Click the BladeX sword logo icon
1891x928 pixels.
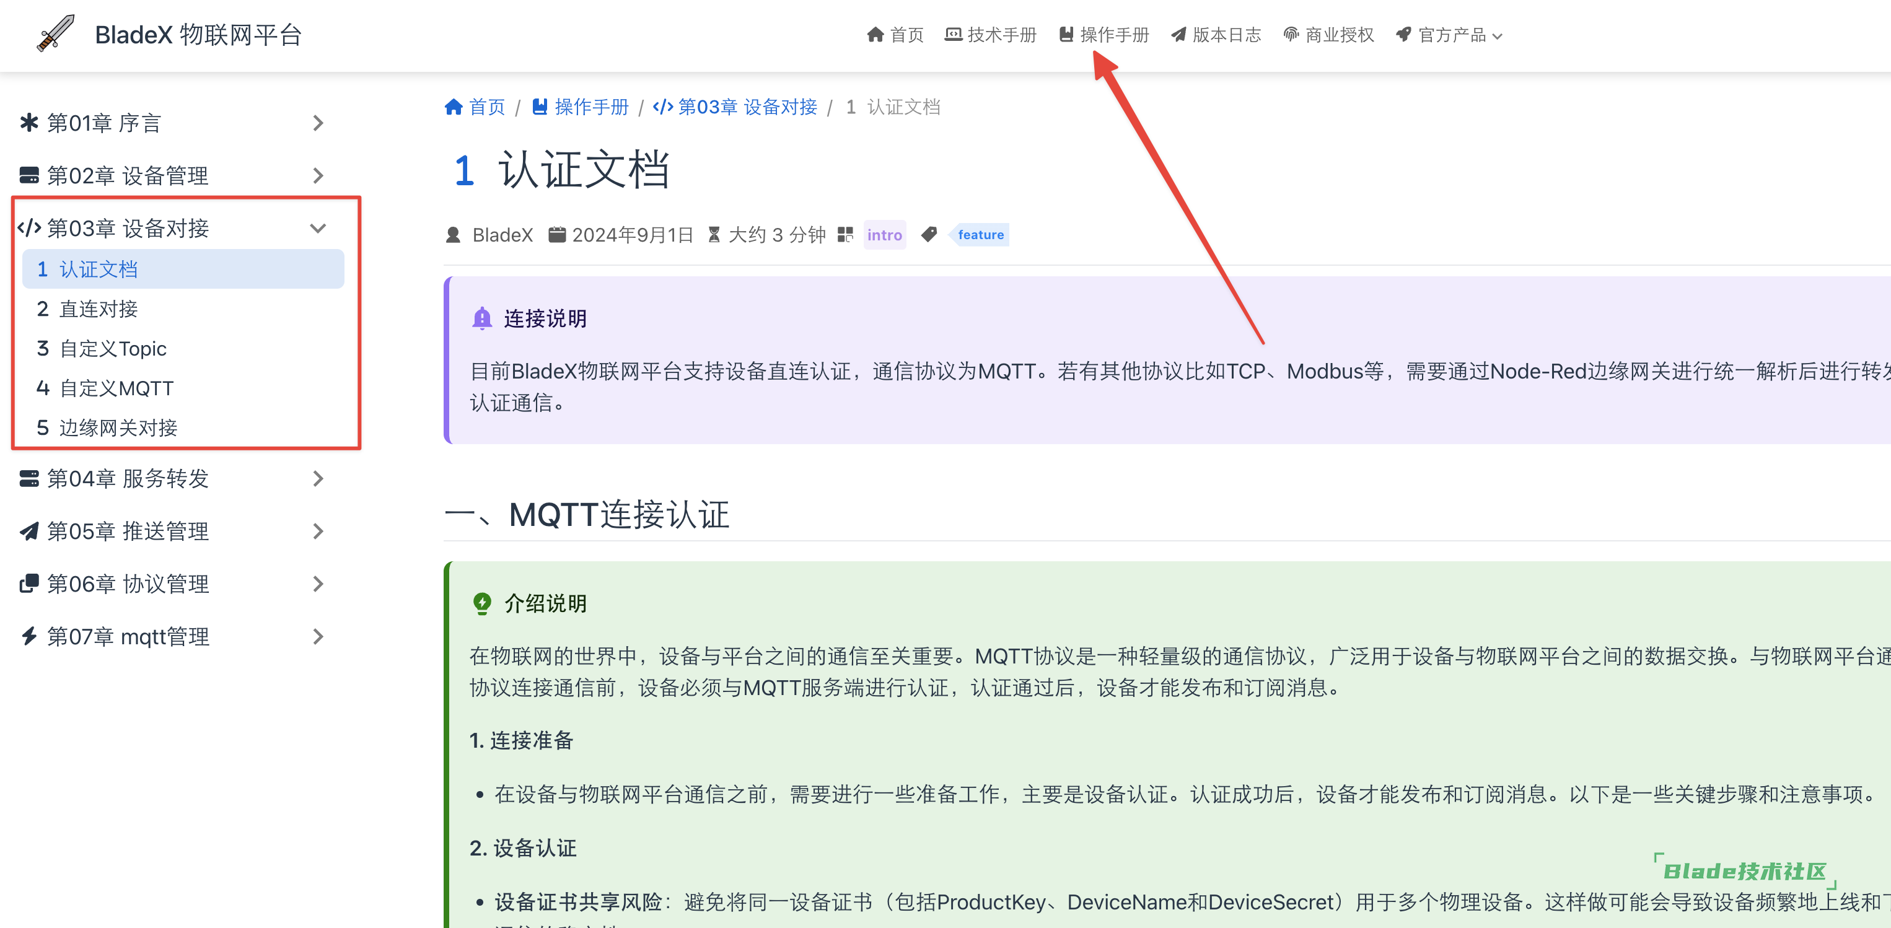click(x=57, y=33)
